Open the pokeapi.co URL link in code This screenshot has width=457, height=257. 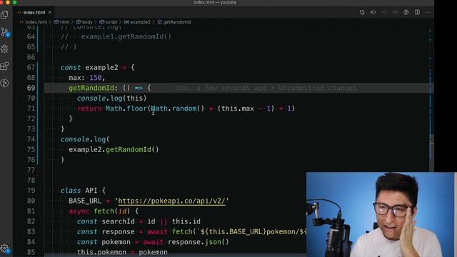click(171, 201)
